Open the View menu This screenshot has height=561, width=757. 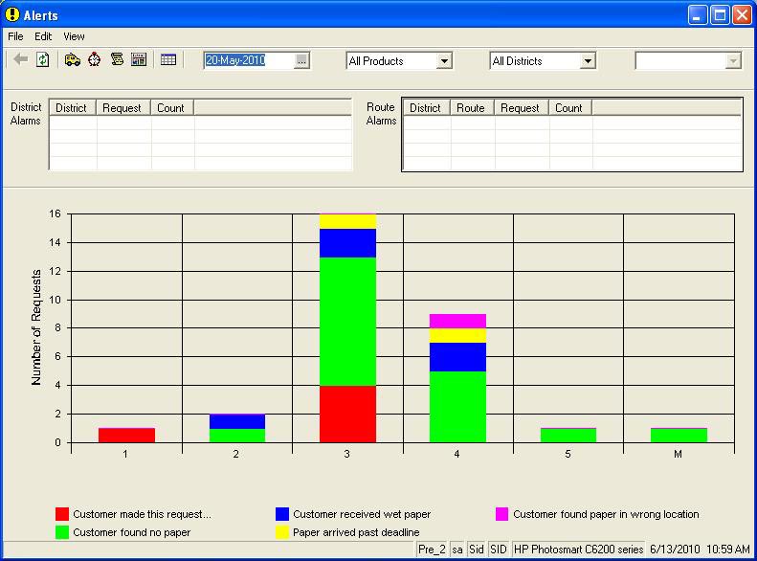pos(74,36)
